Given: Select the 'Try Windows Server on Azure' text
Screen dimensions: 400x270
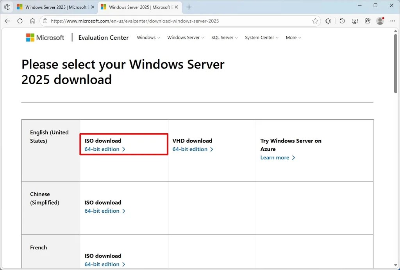Looking at the screenshot, I should [x=291, y=145].
